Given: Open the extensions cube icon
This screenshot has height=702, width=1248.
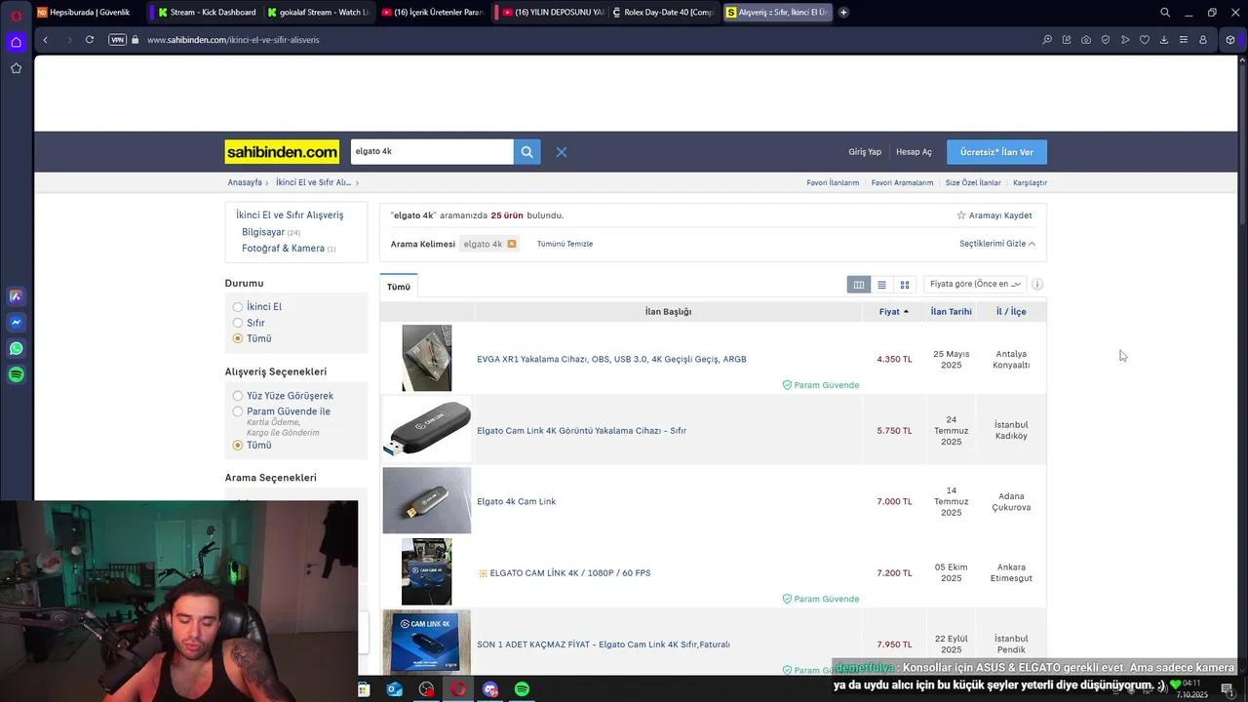Looking at the screenshot, I should (x=1230, y=40).
